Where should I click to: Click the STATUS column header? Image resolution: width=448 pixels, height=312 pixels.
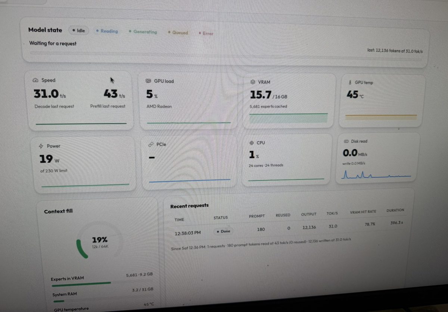click(x=221, y=218)
